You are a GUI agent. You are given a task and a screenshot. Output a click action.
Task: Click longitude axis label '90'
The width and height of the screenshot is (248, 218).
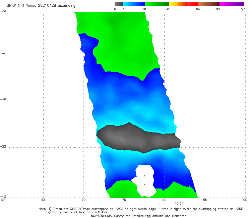pos(245,200)
